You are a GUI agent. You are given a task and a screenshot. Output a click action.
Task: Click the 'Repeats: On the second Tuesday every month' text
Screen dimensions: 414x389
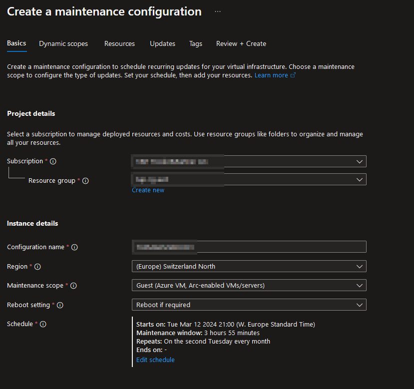pyautogui.click(x=203, y=341)
